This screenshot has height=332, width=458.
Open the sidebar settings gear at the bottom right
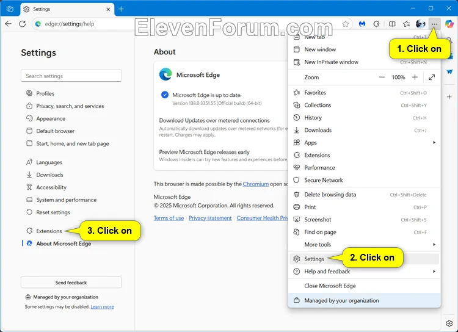point(449,323)
